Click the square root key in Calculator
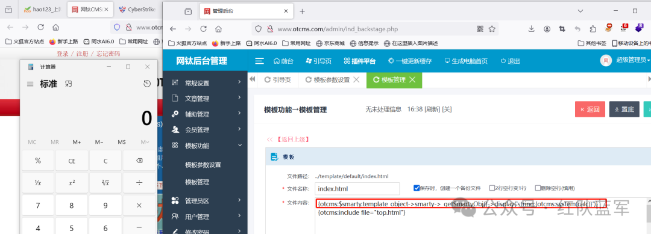 (x=105, y=183)
